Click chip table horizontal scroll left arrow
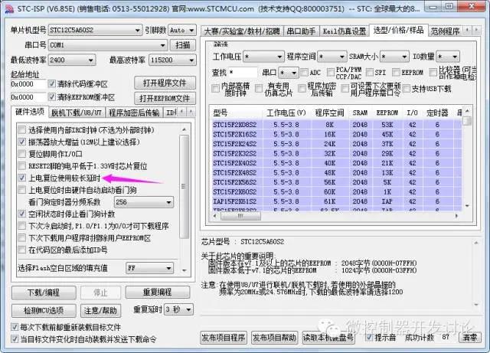This screenshot has width=490, height=353. pyautogui.click(x=214, y=216)
